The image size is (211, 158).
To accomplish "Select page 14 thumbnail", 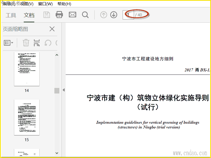I will 27,69.
